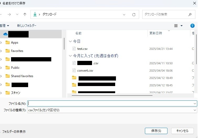198x138 pixels.
Task: Click the キャンセル button
Action: [182, 131]
